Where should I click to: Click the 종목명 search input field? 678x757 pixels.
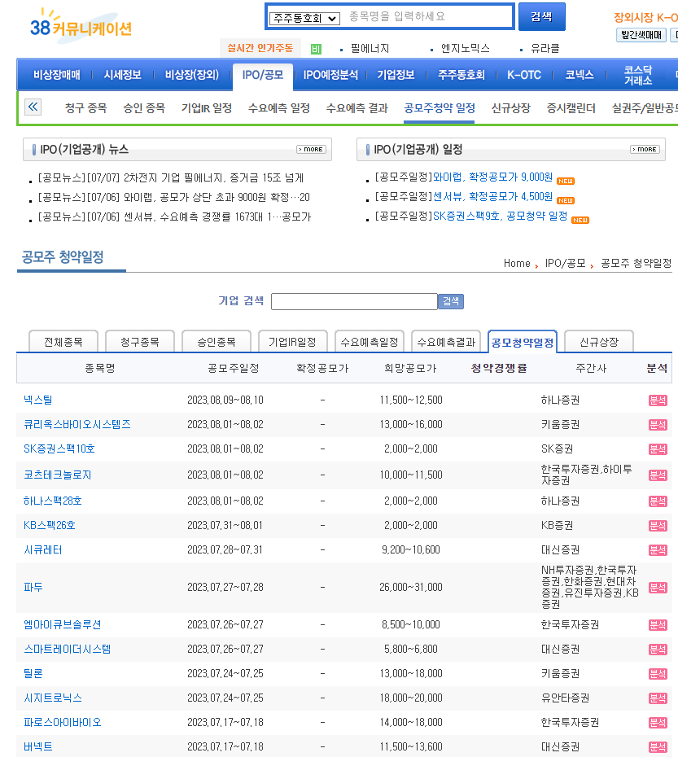427,16
